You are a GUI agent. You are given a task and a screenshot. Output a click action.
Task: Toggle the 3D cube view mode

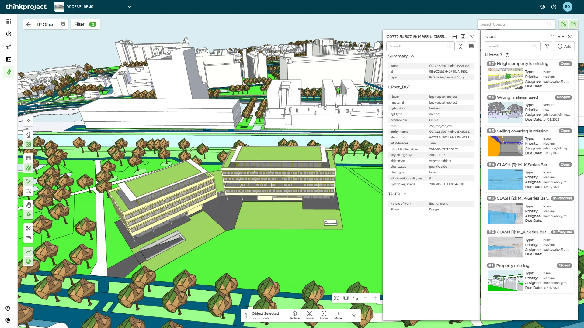(28, 168)
